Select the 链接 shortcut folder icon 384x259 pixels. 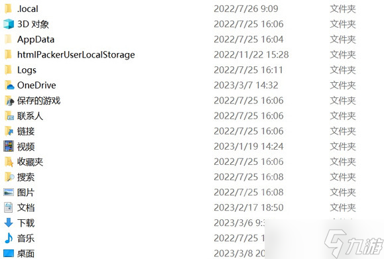[x=9, y=131]
